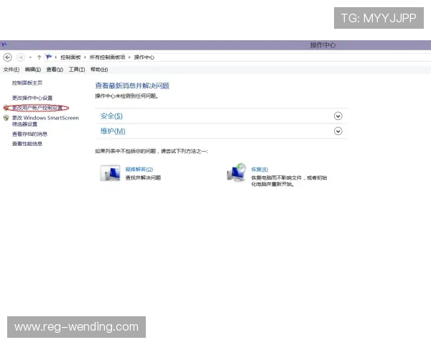Viewport: 431px width, 345px height.
Task: Click the 维护(M) section heading
Action: tap(113, 132)
